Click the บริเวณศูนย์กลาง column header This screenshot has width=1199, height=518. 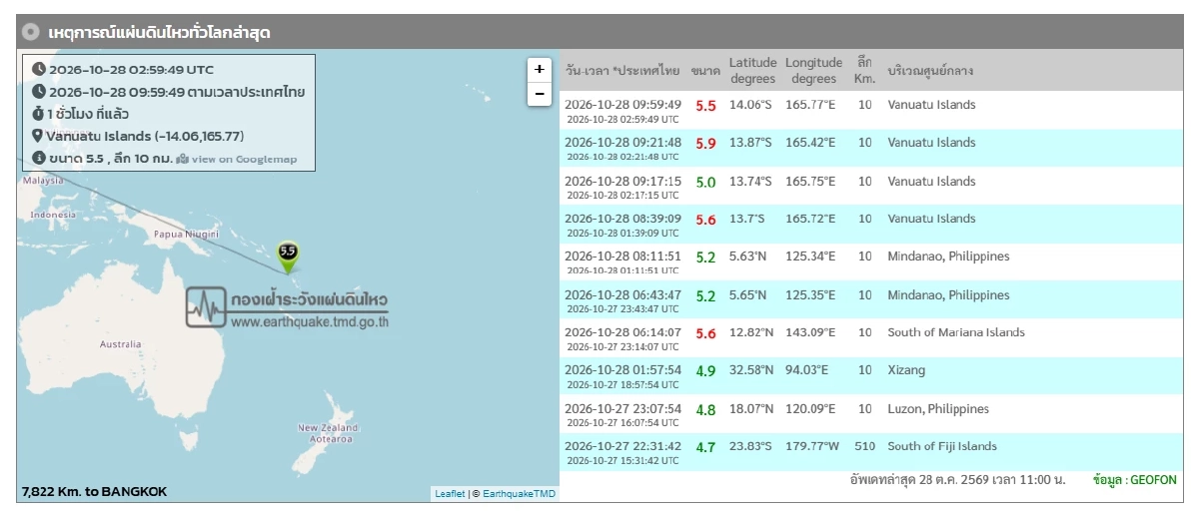[930, 71]
